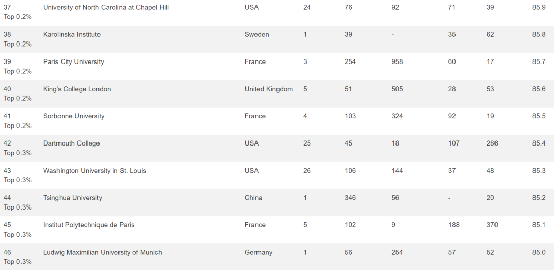Click the score 85.0 for Munich
Image resolution: width=554 pixels, height=270 pixels.
click(539, 252)
